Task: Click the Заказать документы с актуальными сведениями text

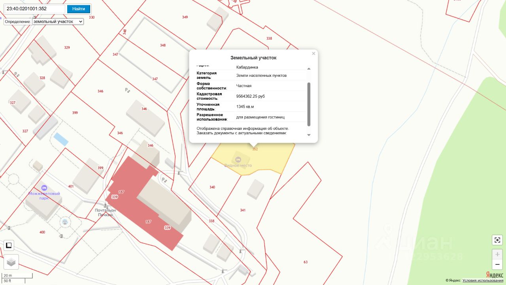Action: tap(242, 133)
